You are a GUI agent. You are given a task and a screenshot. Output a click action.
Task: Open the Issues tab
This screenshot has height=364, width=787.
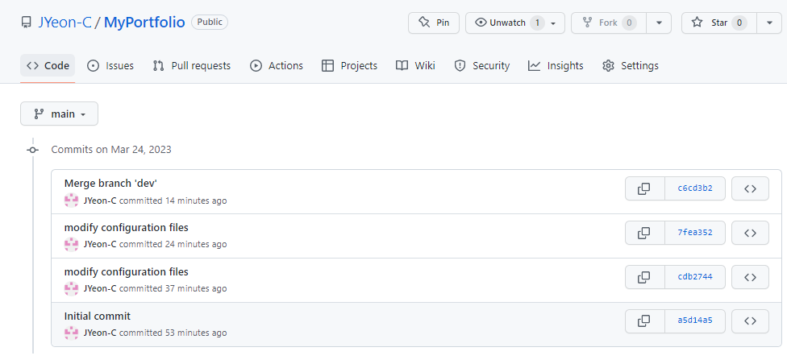[x=110, y=66]
